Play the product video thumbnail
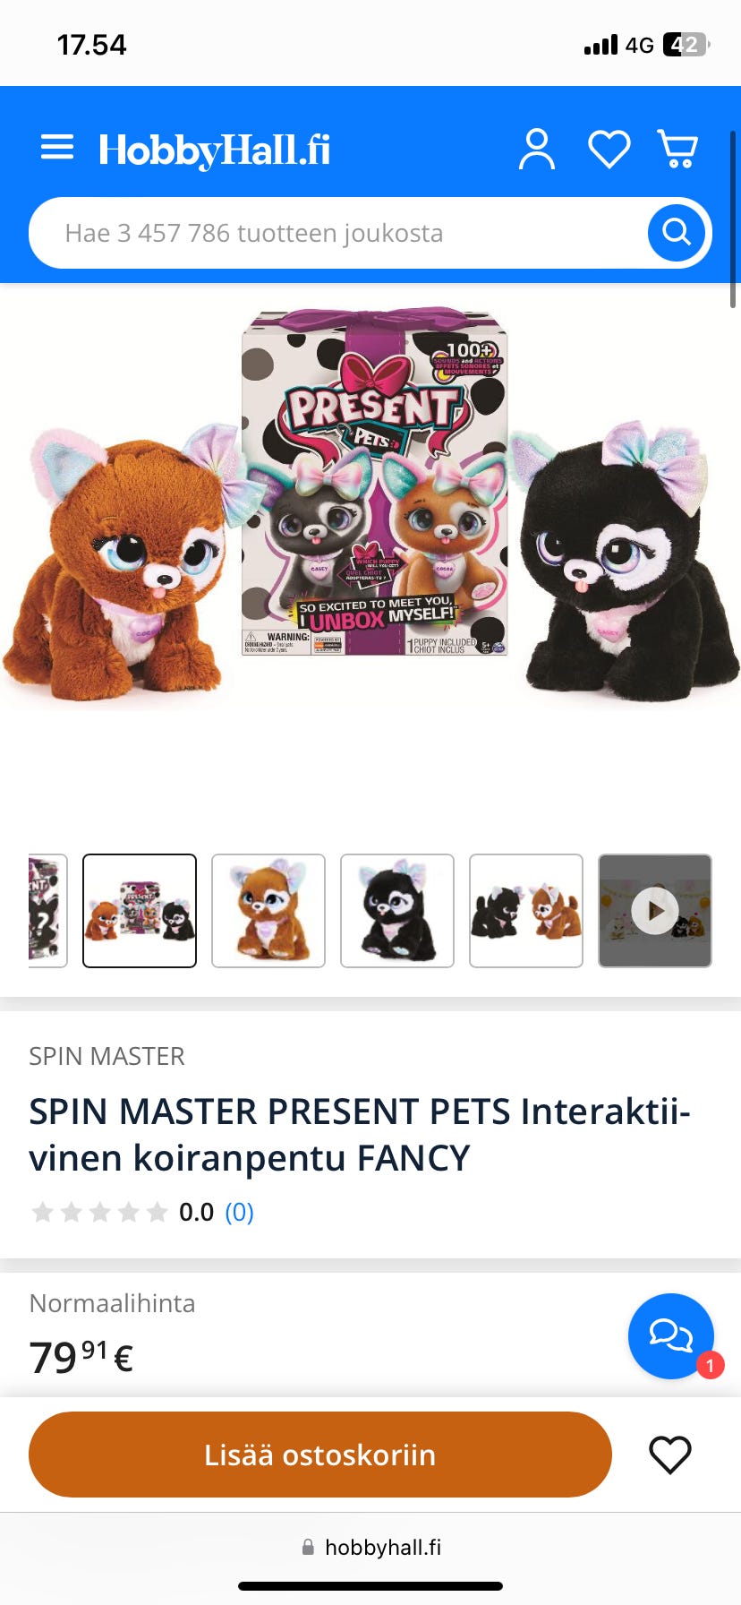Screen dimensions: 741x1605 tap(655, 911)
